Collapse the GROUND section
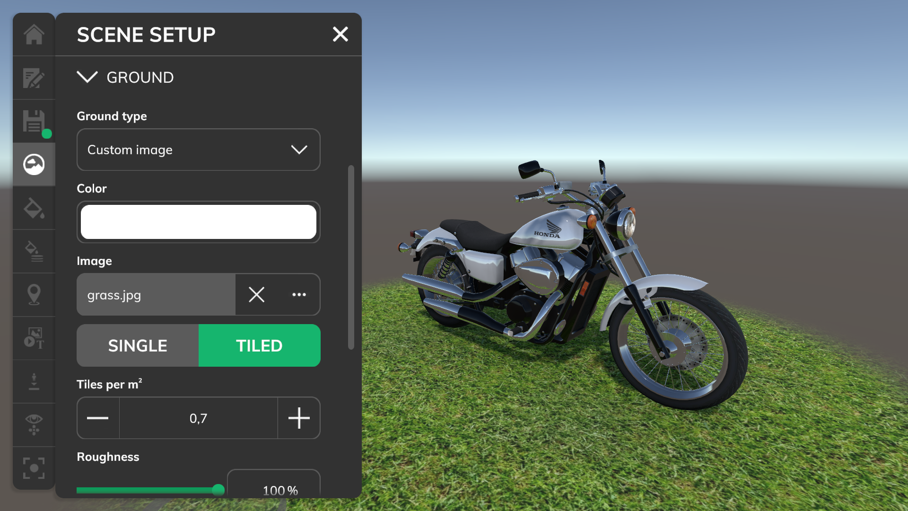908x511 pixels. [87, 77]
